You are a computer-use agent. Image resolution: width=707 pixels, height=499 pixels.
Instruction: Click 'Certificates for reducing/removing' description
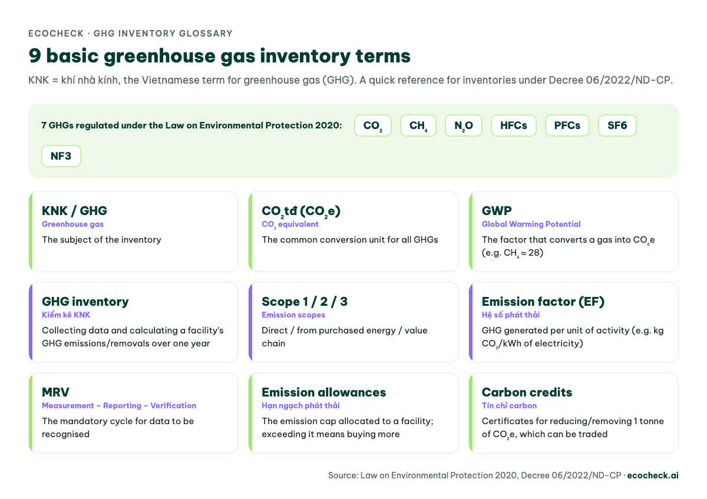(573, 428)
